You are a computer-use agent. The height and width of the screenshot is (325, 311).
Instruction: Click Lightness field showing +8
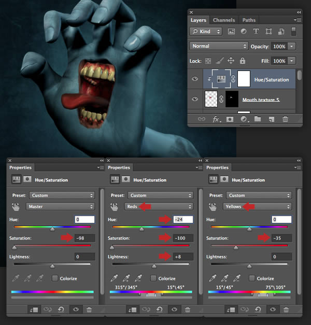coord(183,257)
